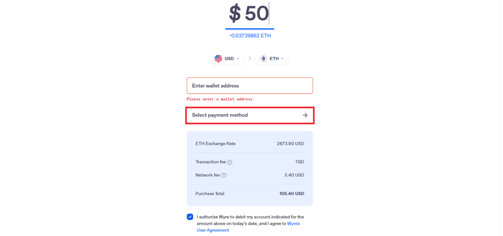The image size is (503, 236).
Task: Click the small arrow next to ETH
Action: tap(282, 59)
